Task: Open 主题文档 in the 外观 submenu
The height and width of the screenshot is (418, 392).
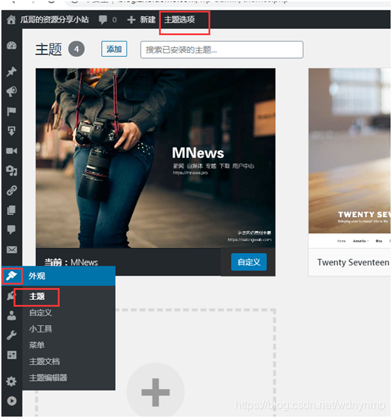Action: point(44,361)
